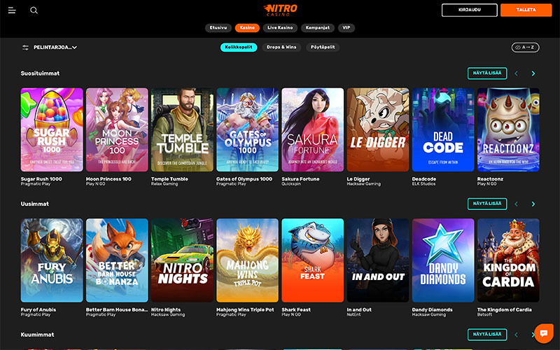Click the orange Talleta deposit button
560x350 pixels.
pos(526,10)
